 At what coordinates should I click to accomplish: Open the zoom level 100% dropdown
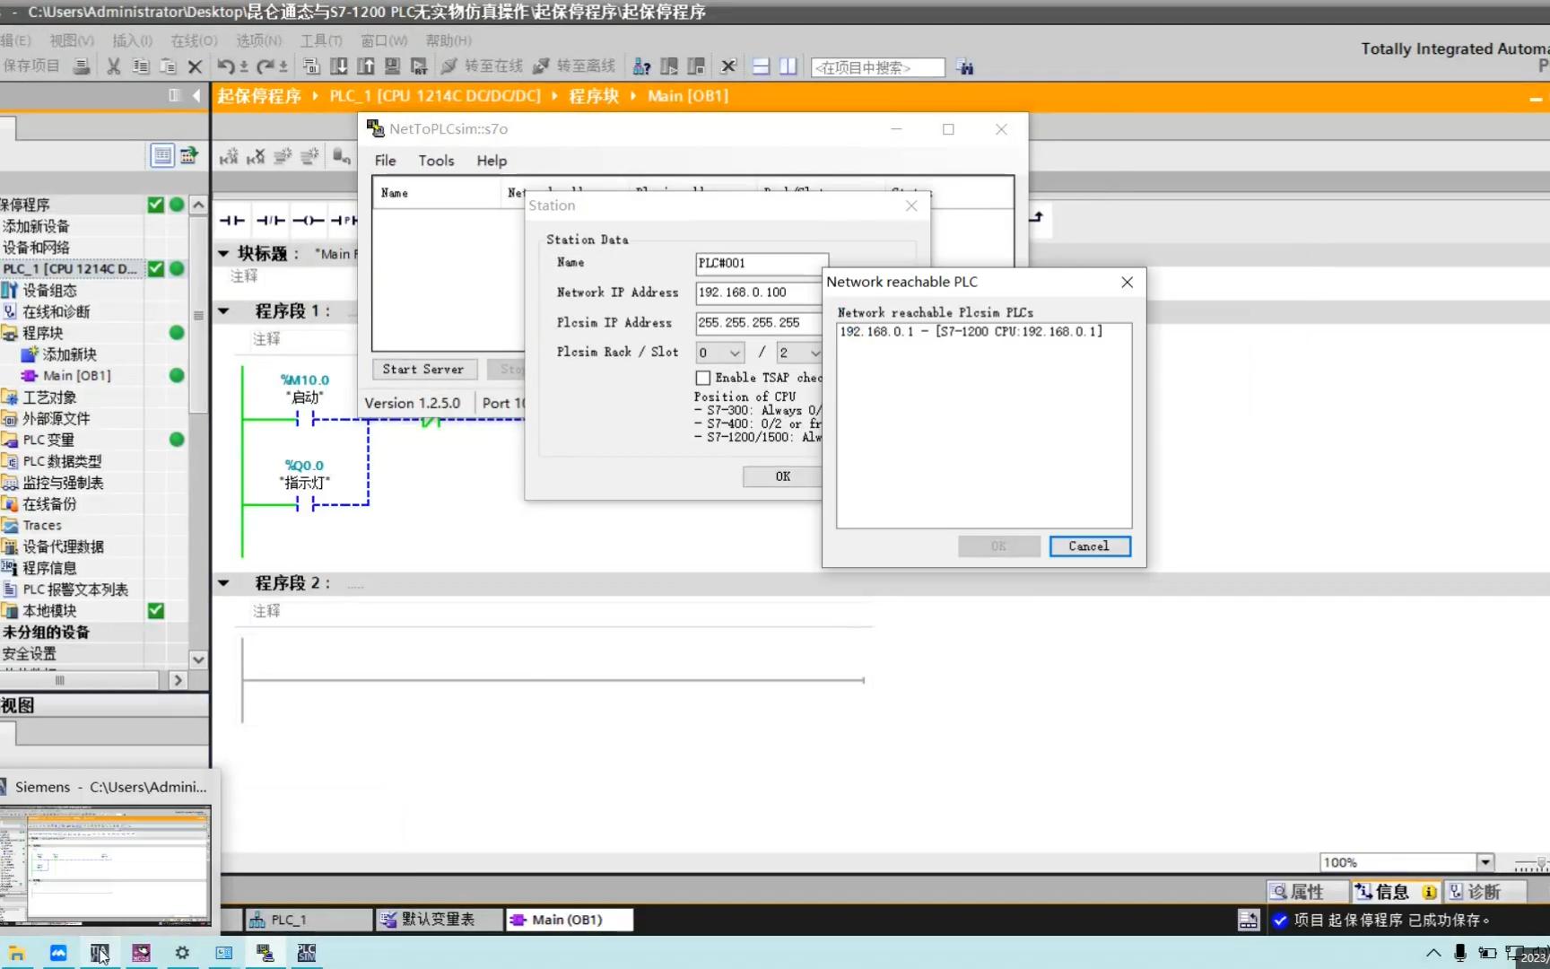tap(1485, 862)
